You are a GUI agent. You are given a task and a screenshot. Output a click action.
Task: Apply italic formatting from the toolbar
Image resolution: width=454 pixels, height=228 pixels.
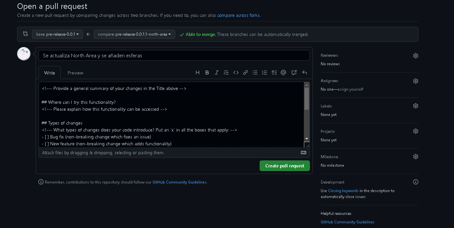[x=216, y=72]
